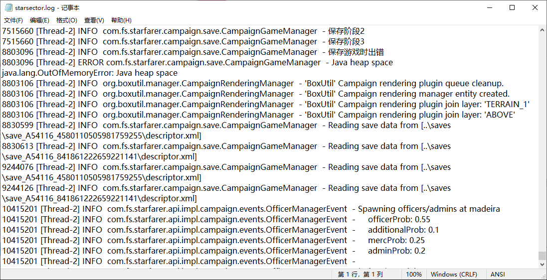Close the starsector.log window

535,8
